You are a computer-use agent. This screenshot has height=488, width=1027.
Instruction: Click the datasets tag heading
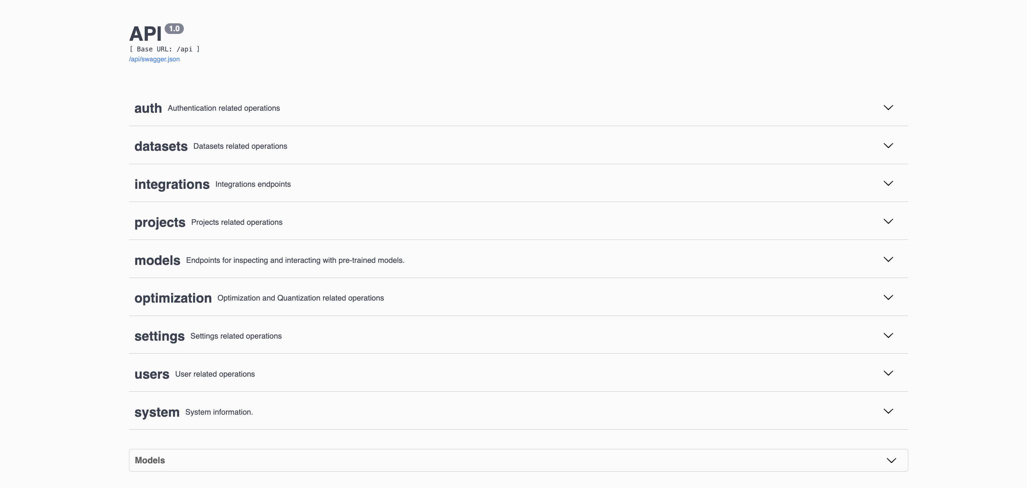tap(161, 146)
